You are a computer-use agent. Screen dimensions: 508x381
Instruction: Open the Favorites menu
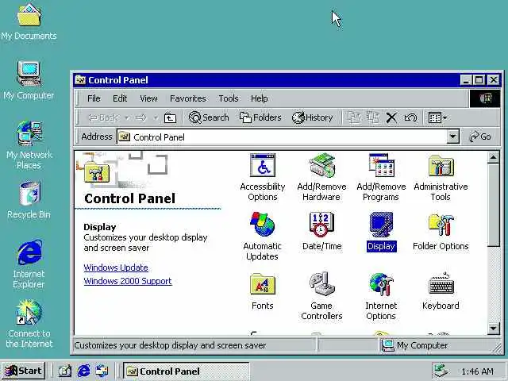(x=188, y=98)
